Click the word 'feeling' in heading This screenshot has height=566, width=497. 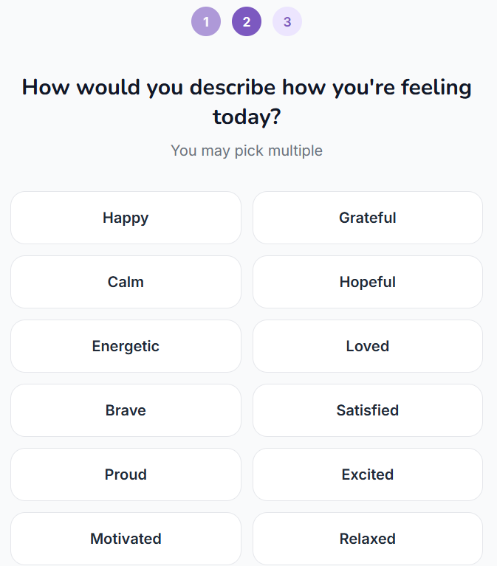(436, 88)
